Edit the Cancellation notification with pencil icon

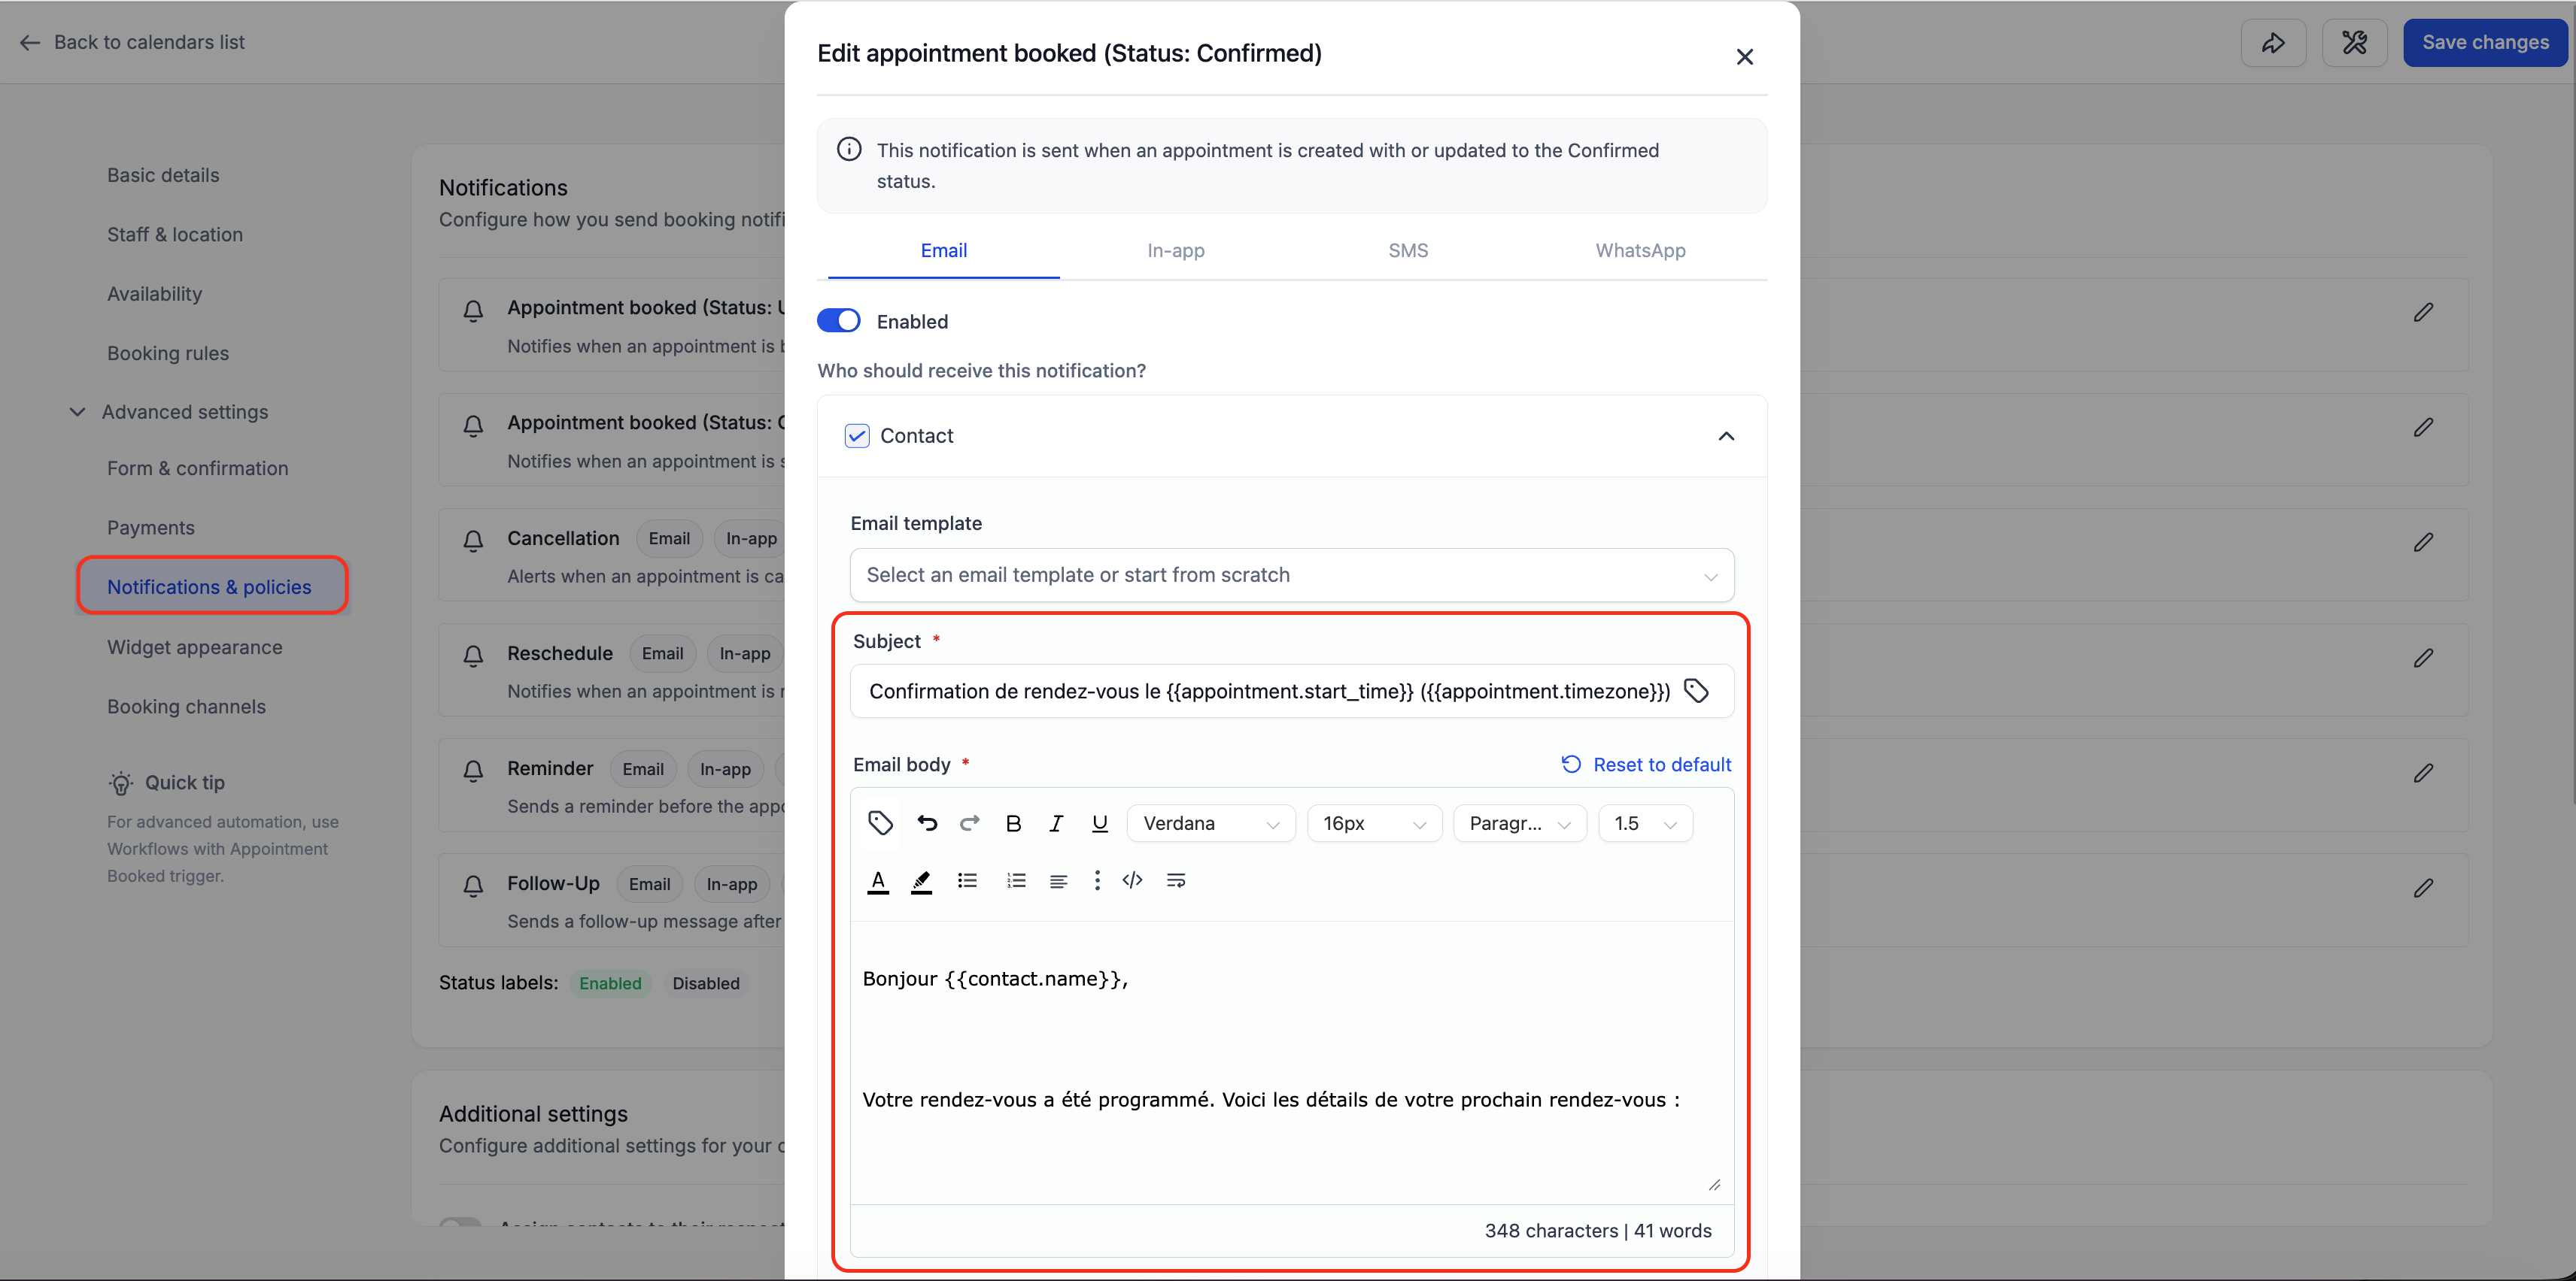2423,543
